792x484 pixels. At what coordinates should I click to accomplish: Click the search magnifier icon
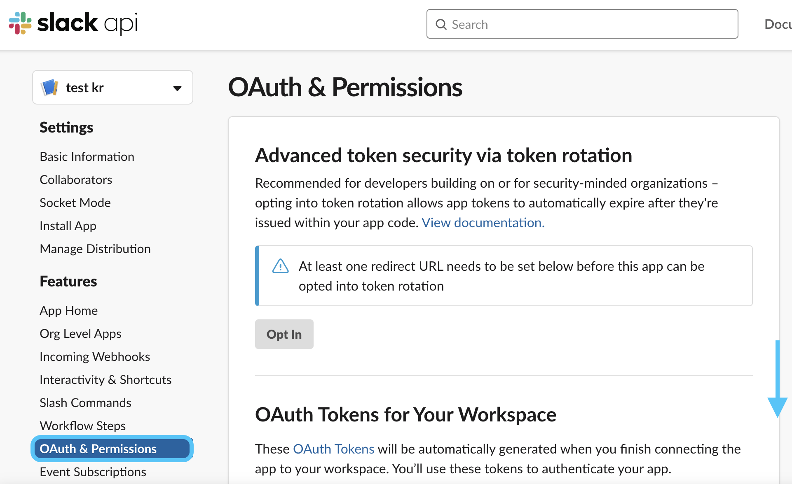[x=441, y=24]
